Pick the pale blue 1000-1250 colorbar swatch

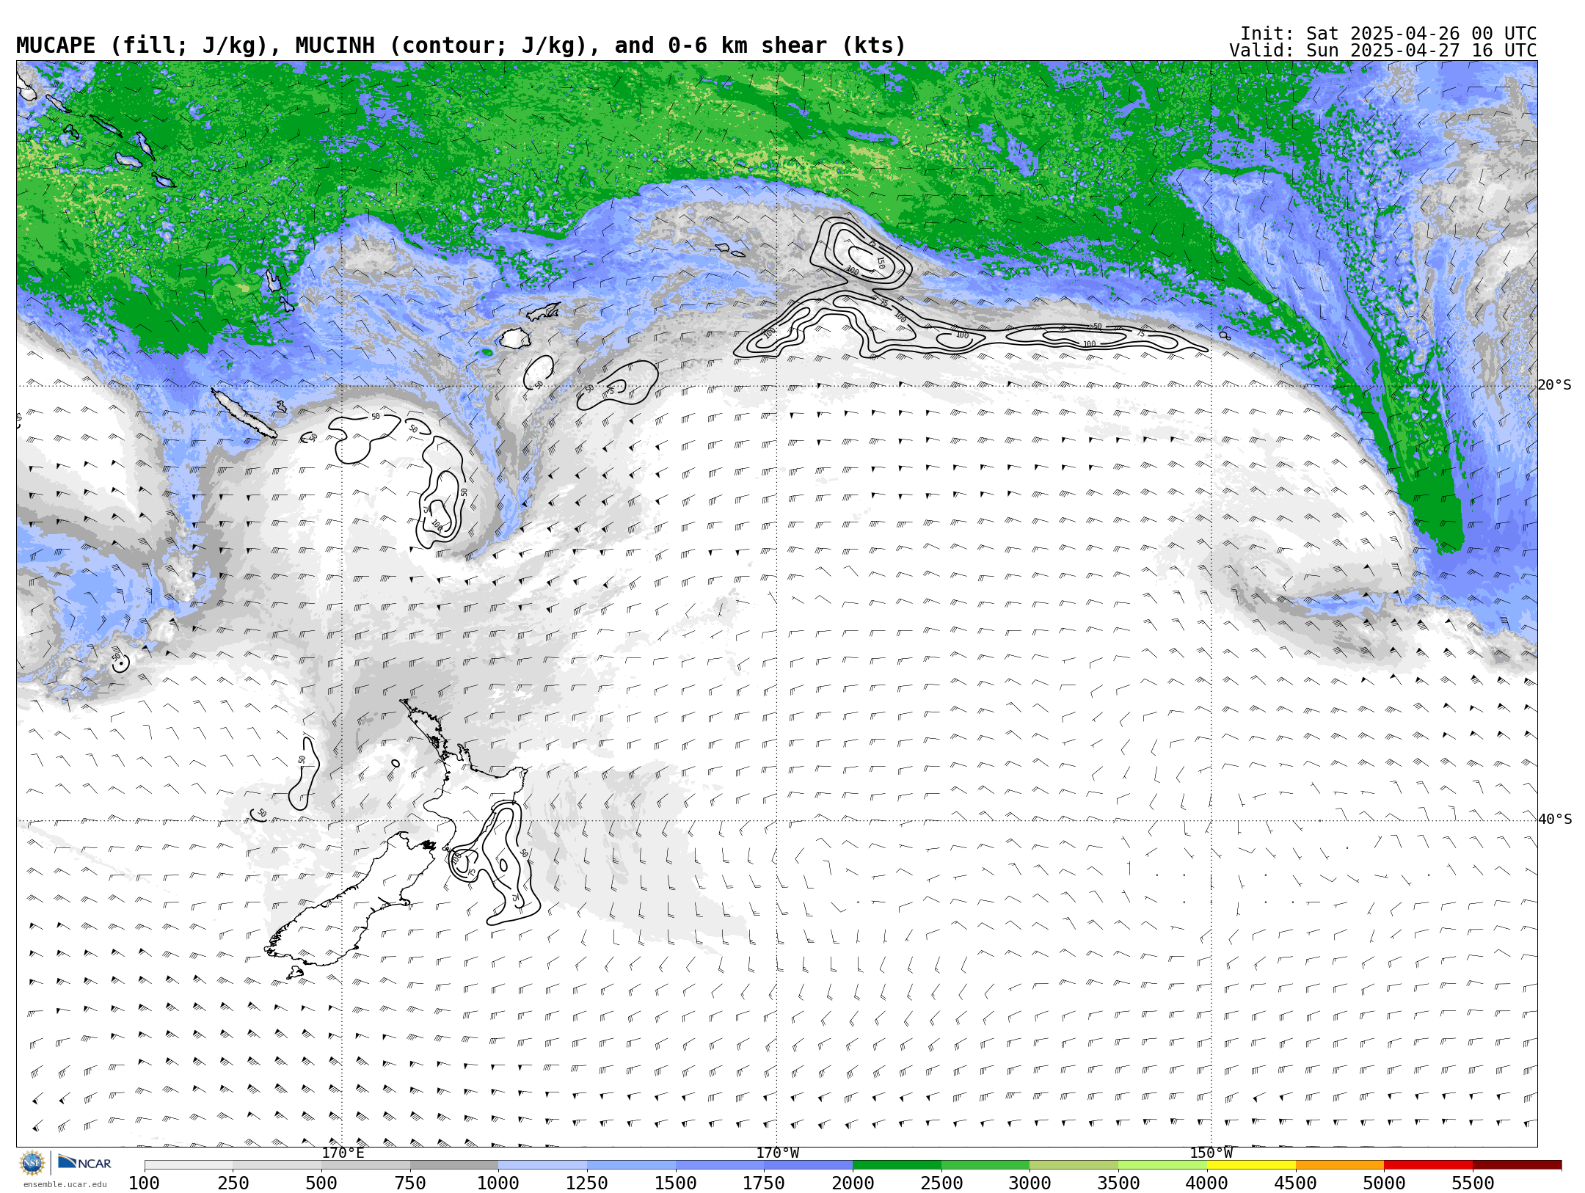[x=542, y=1164]
